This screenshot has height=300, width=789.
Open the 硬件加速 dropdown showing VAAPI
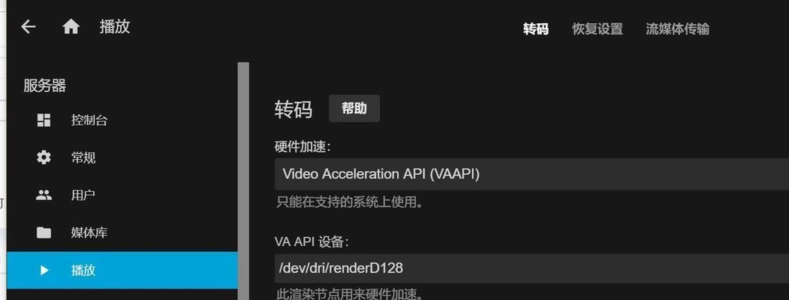[532, 174]
